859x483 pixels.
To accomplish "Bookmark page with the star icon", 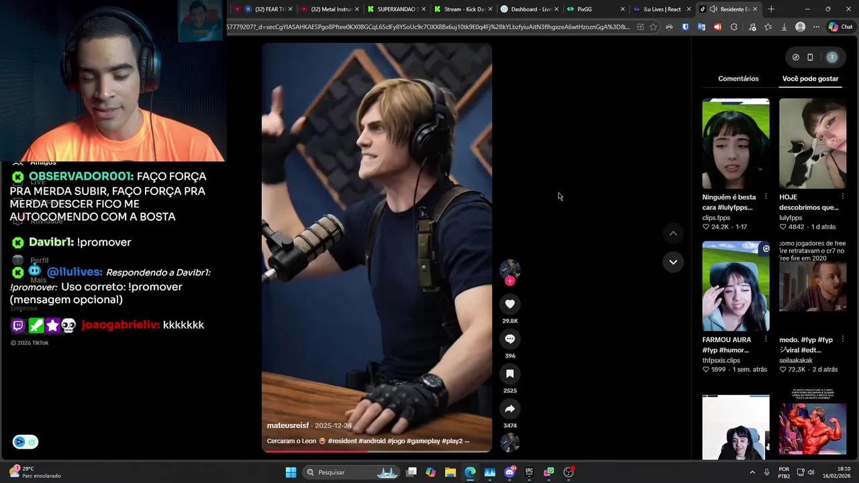I will coord(653,27).
